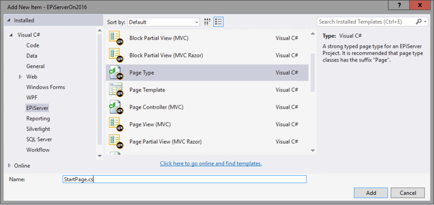Click the Name input field
434x205 pixels.
[184, 179]
